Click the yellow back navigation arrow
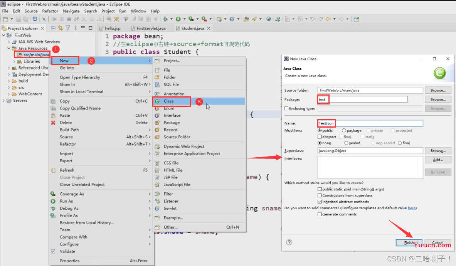 pos(328,19)
